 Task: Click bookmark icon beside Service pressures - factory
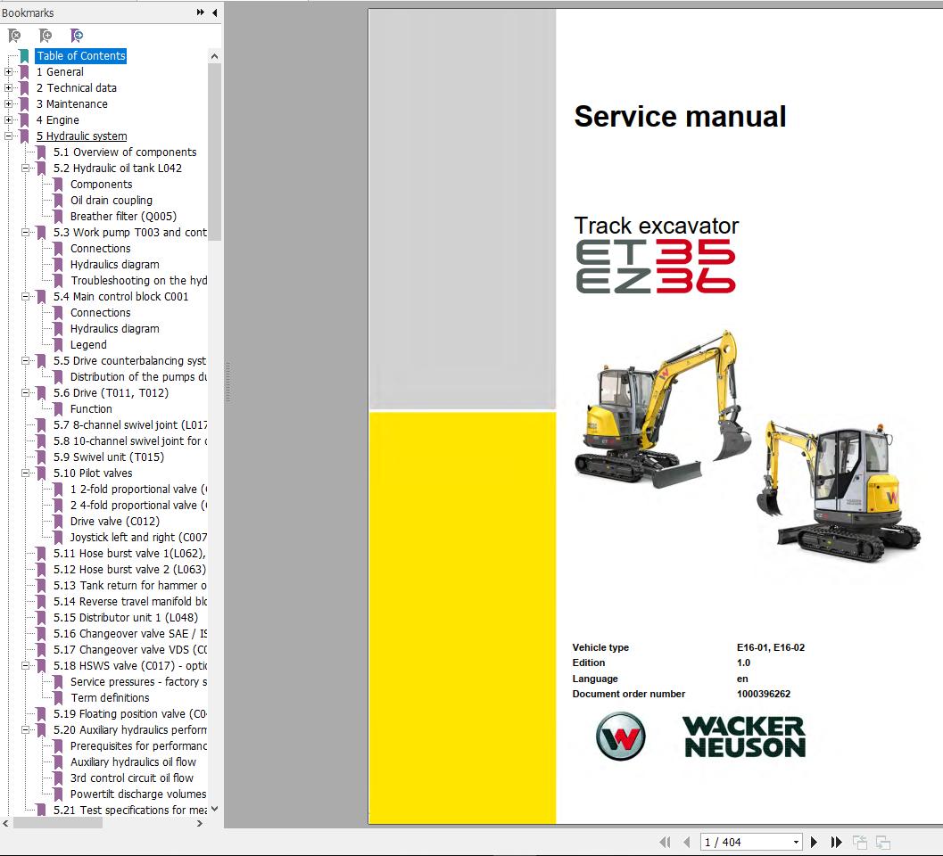click(x=58, y=681)
